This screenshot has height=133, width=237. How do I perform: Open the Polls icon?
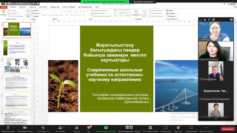(76, 128)
